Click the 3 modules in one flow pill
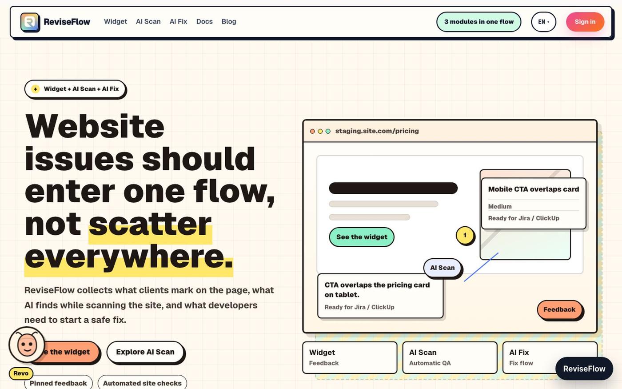The image size is (622, 389). (479, 22)
